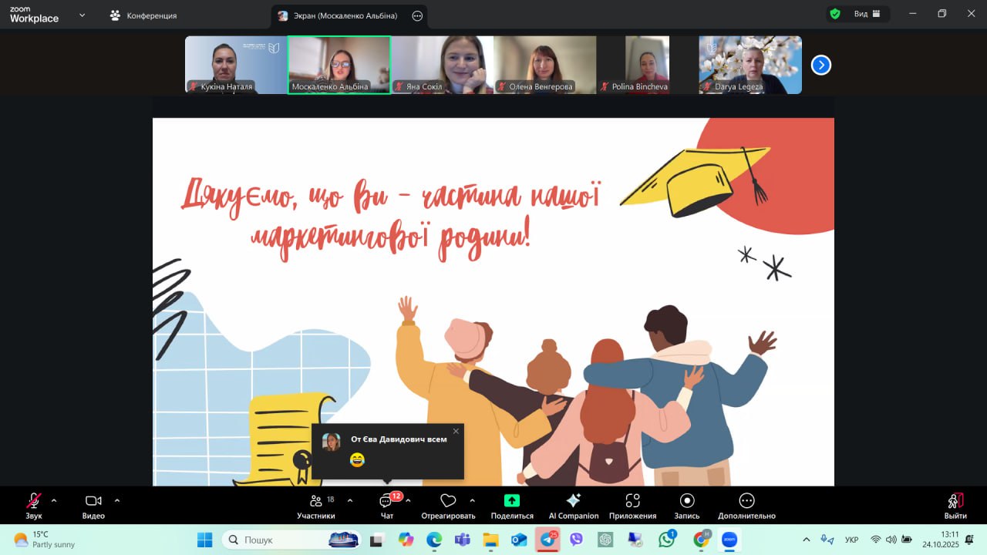The image size is (987, 555).
Task: Open the notification bell in the tray
Action: (x=969, y=540)
